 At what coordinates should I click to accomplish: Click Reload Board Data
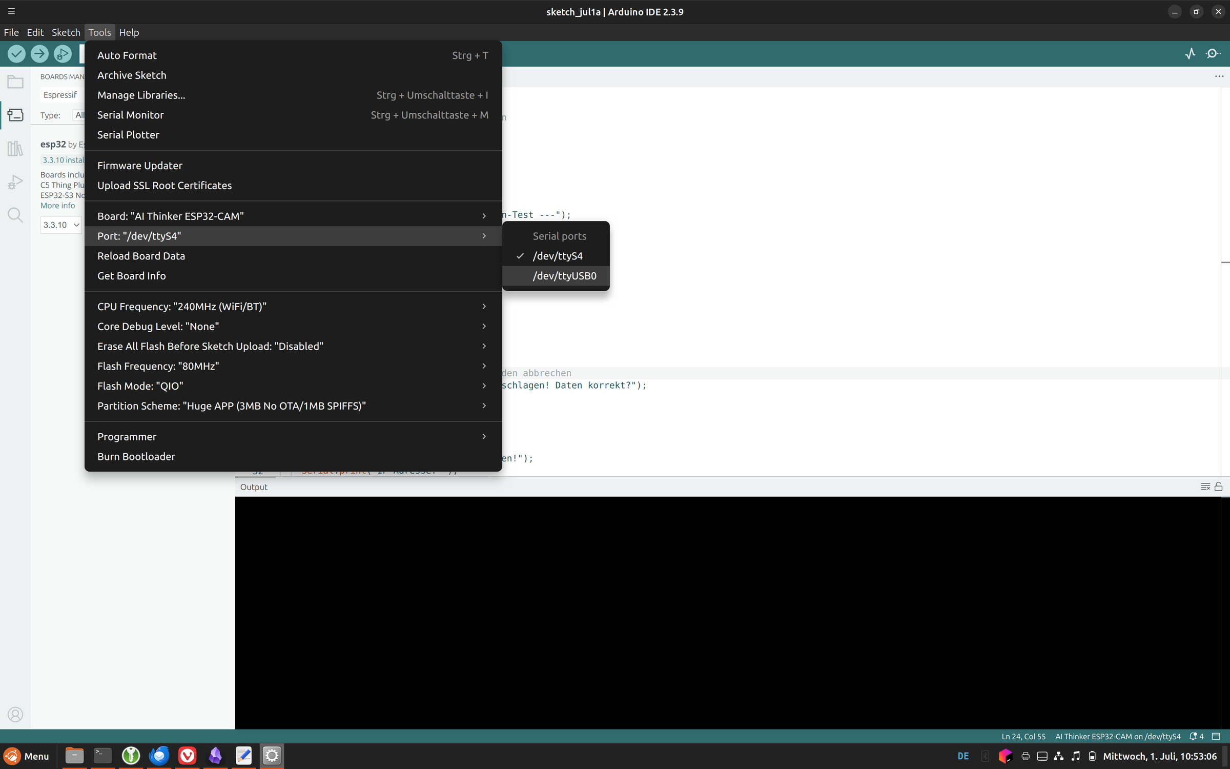tap(293, 256)
